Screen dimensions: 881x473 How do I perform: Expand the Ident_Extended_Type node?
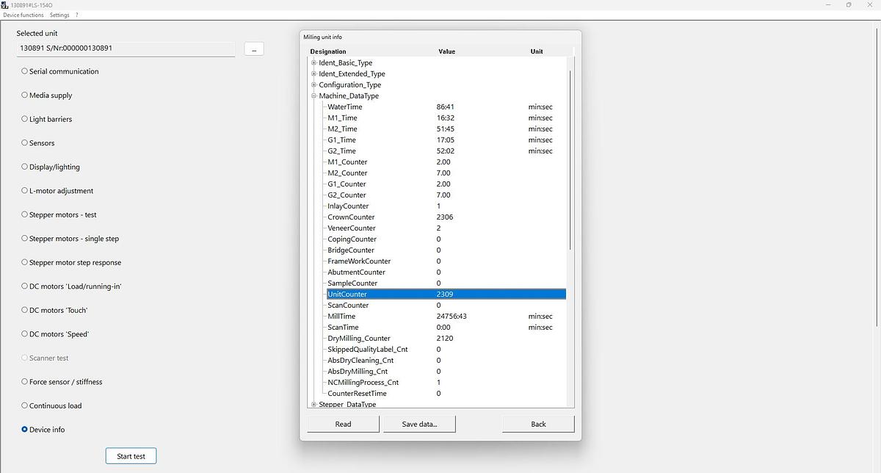pyautogui.click(x=314, y=74)
